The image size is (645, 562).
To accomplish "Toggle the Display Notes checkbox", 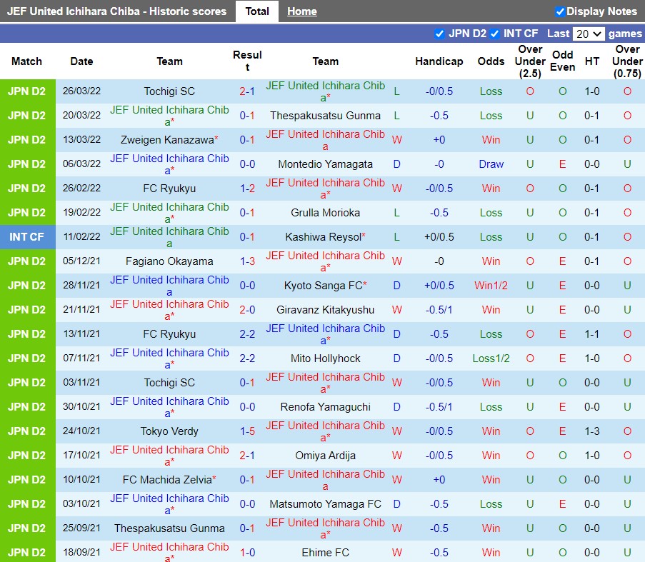I will [x=559, y=11].
